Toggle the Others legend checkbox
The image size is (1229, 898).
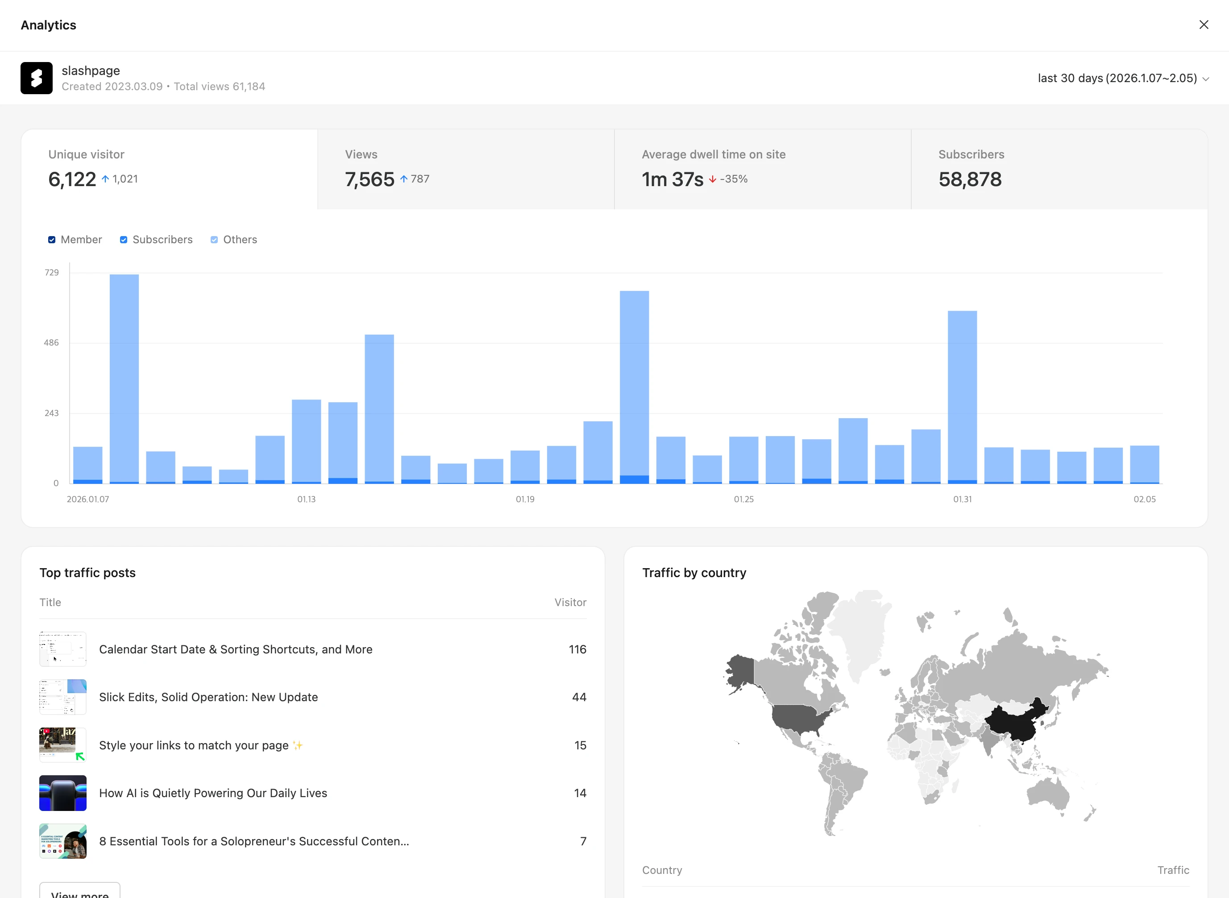[214, 240]
